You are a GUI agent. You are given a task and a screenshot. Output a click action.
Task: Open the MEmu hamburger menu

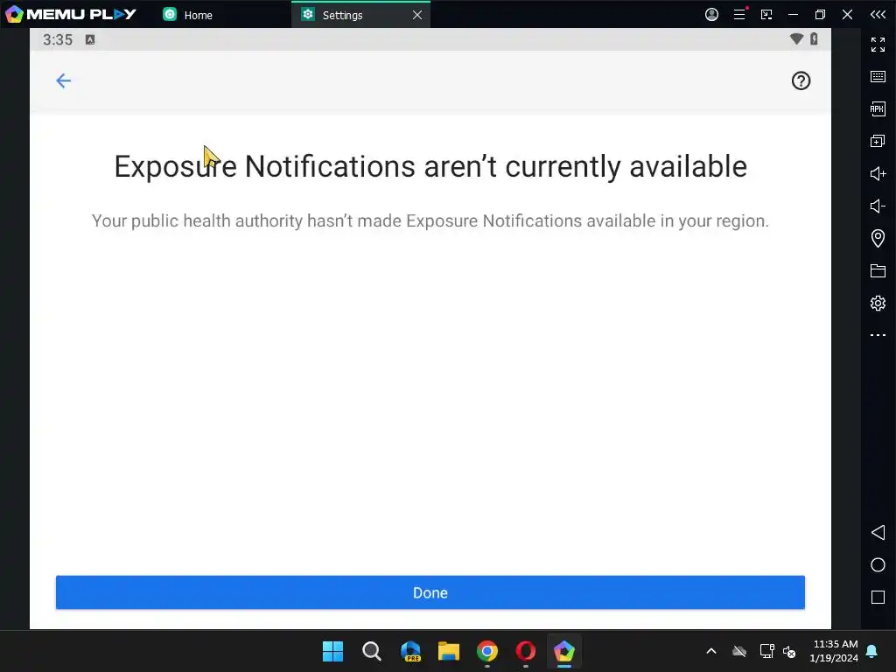[x=739, y=14]
